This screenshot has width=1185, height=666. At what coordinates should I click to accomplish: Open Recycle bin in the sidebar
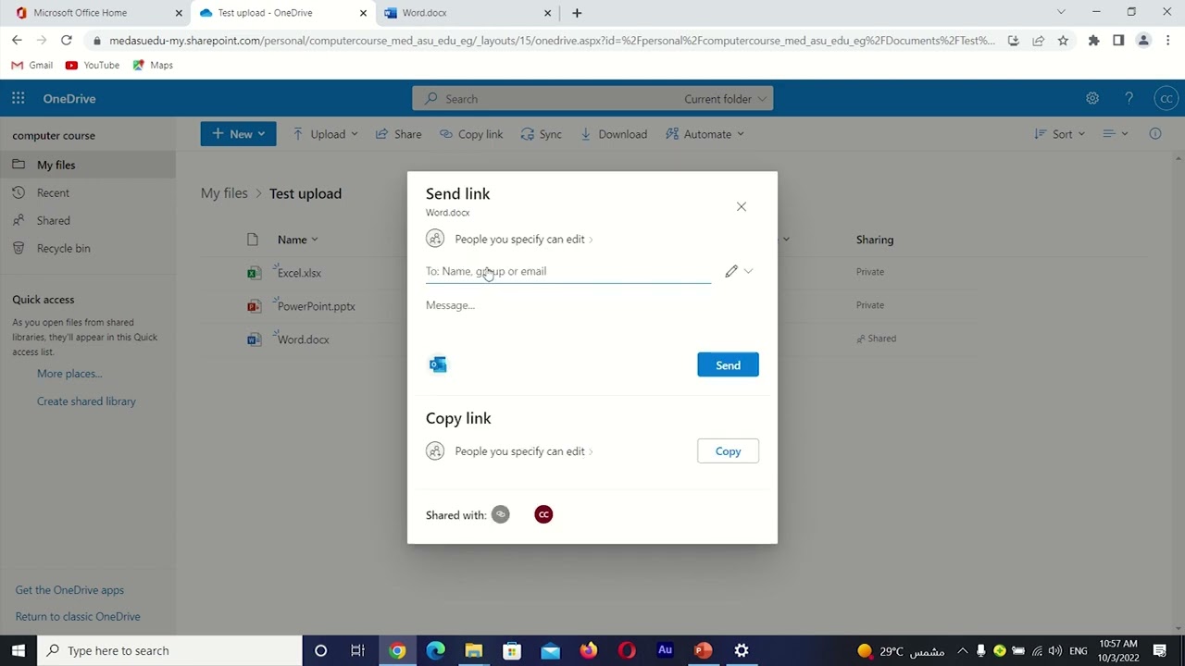[87, 248]
